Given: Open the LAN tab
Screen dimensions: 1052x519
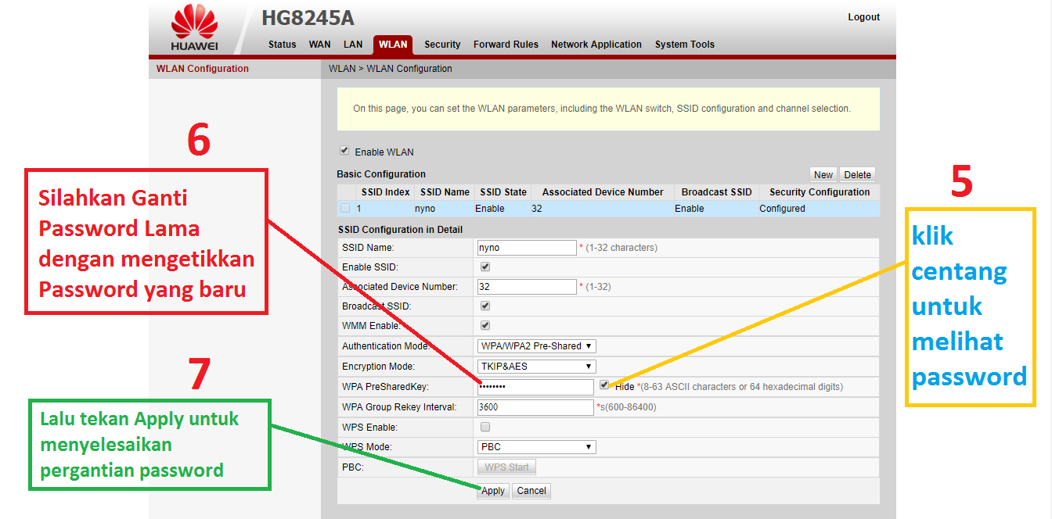Looking at the screenshot, I should pyautogui.click(x=353, y=45).
